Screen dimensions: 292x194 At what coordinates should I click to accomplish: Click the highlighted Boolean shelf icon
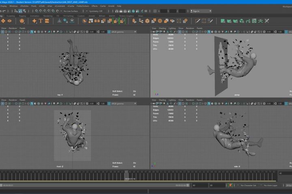coord(116,21)
